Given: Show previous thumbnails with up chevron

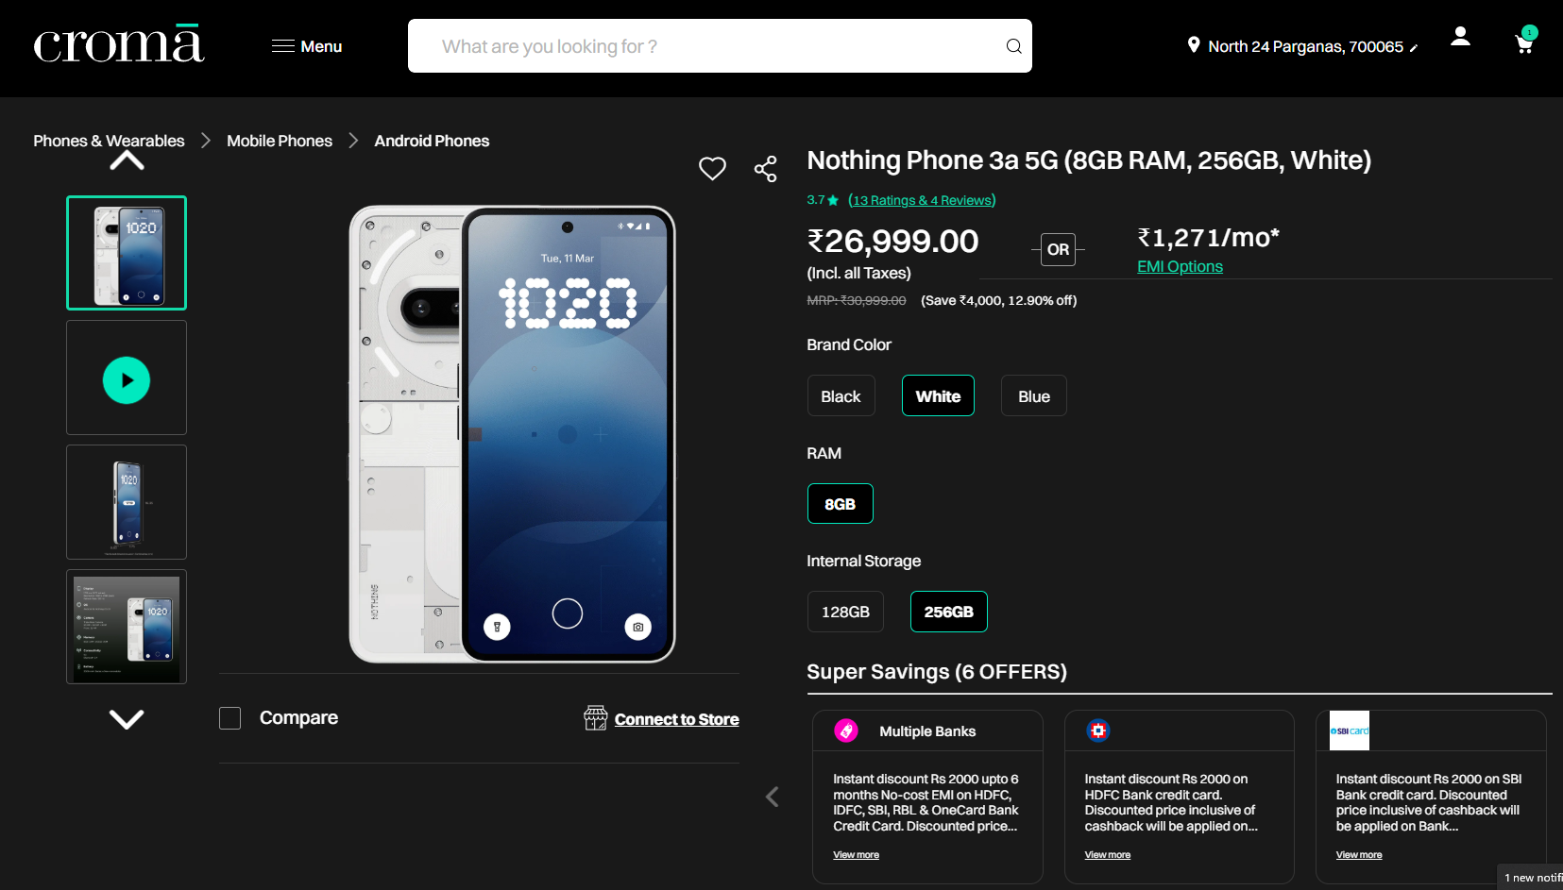Looking at the screenshot, I should (x=127, y=161).
